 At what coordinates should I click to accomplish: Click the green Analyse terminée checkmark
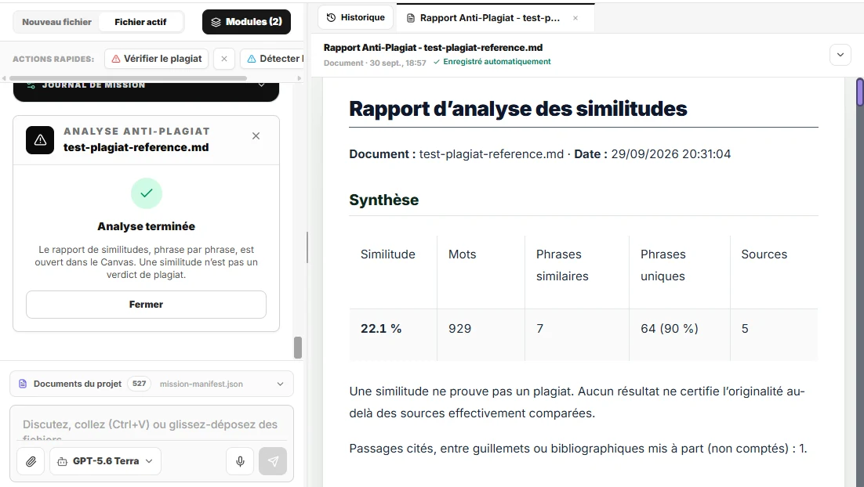pos(147,193)
